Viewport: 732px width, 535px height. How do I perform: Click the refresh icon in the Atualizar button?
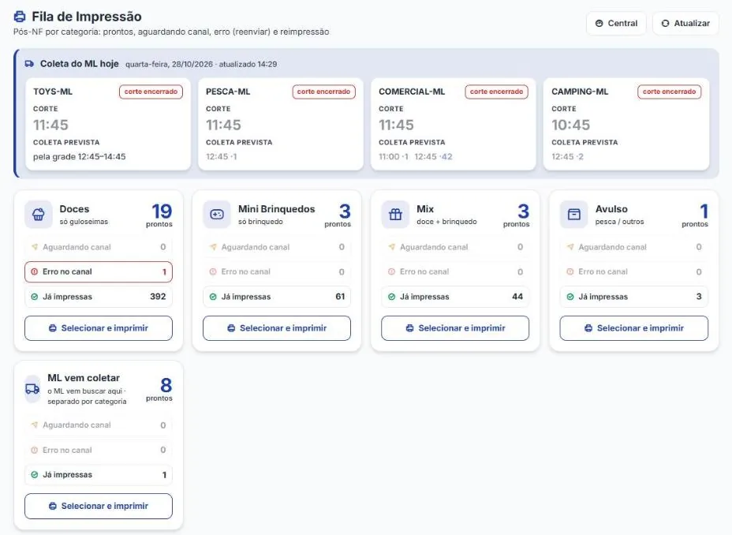pyautogui.click(x=665, y=24)
